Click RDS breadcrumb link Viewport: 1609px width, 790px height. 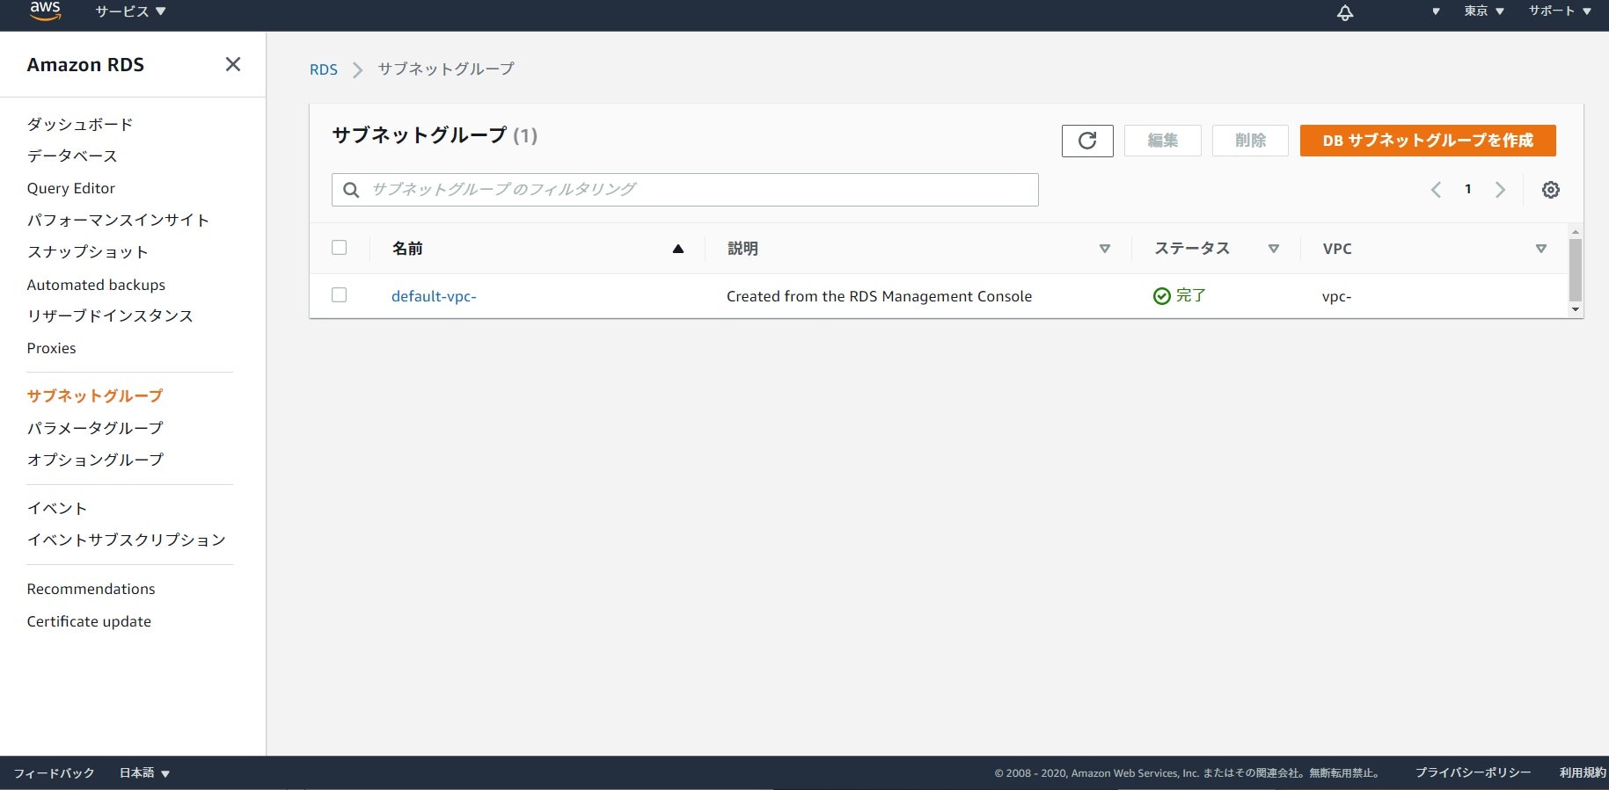(x=323, y=69)
